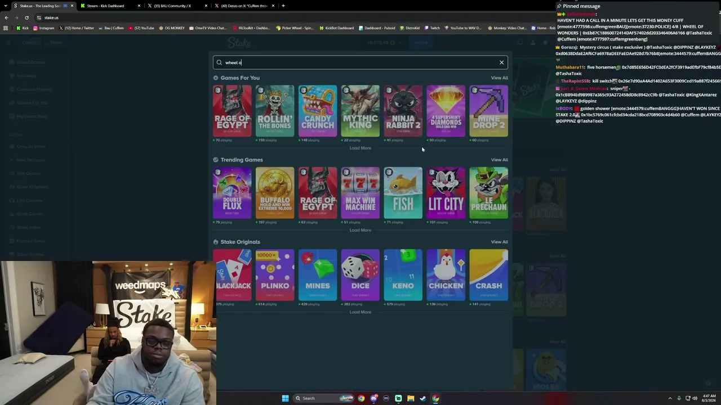The image size is (721, 405).
Task: Launch Max Win Machine slot
Action: pos(360,193)
